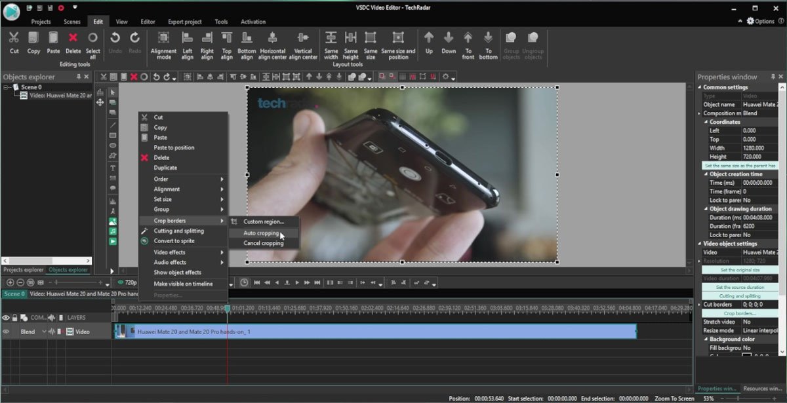Select the Line drawing tool
The height and width of the screenshot is (403, 787).
(113, 125)
